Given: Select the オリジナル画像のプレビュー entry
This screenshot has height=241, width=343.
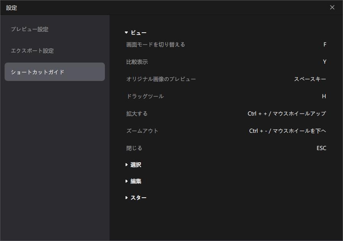Looking at the screenshot, I should (x=161, y=79).
